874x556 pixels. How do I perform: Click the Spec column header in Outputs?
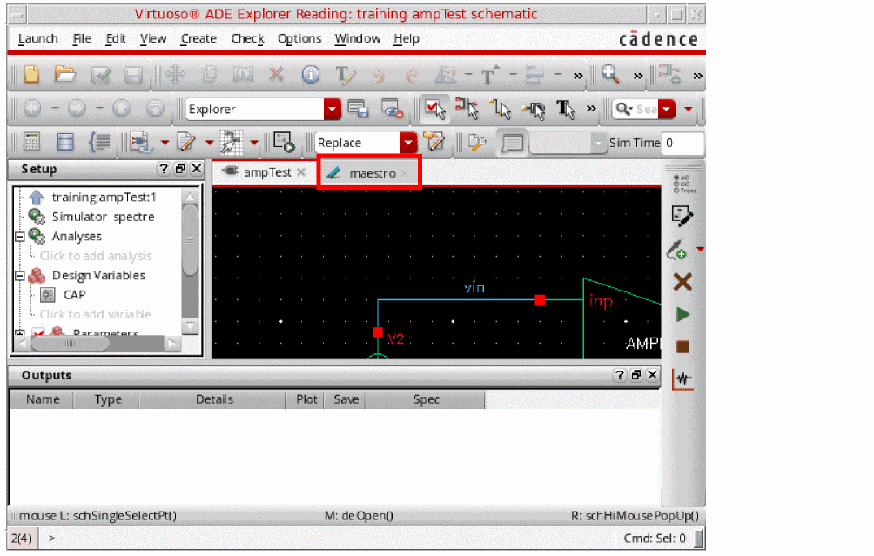pyautogui.click(x=426, y=399)
